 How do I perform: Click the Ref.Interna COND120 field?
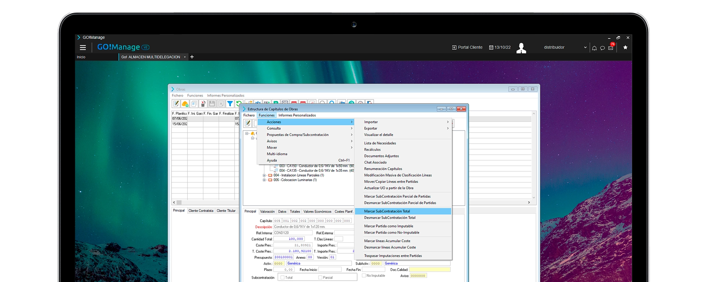pos(293,233)
